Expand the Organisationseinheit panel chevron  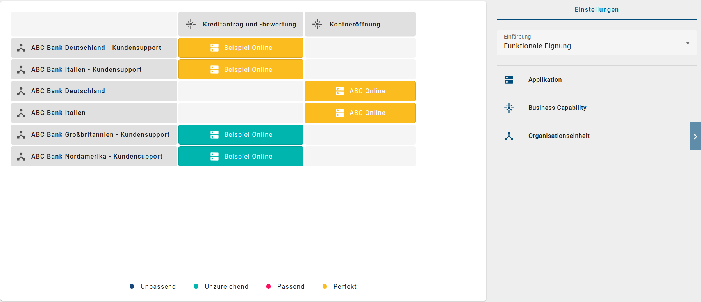point(696,136)
